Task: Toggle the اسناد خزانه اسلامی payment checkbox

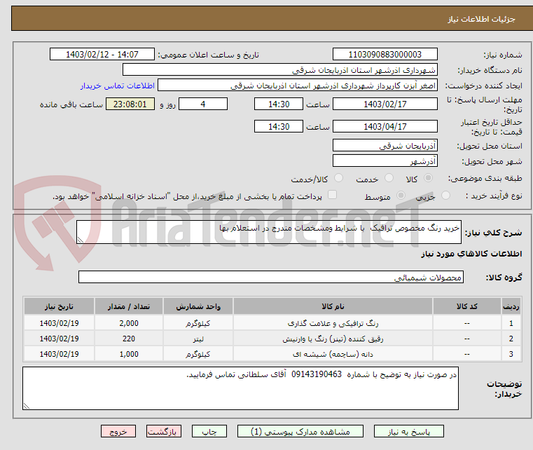Action: point(332,195)
